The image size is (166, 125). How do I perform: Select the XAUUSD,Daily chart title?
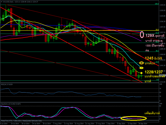(9, 2)
